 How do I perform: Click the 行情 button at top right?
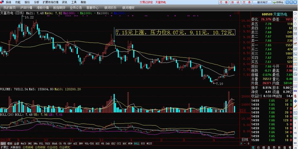[x=224, y=2]
